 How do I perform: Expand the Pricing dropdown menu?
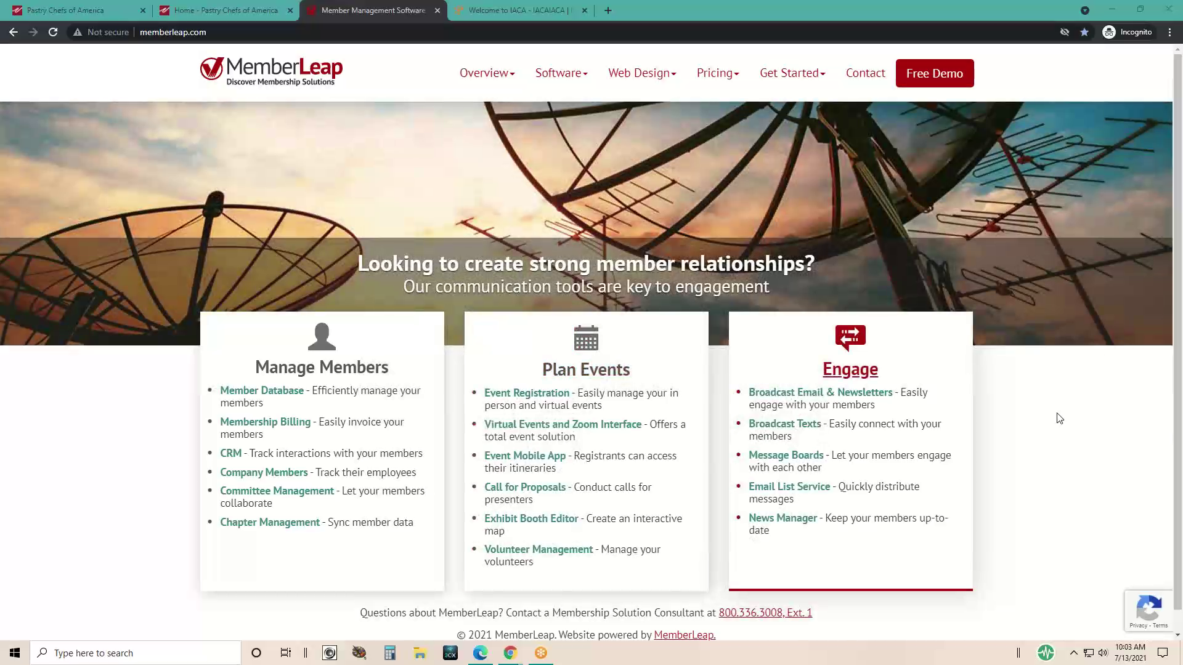[x=718, y=73]
